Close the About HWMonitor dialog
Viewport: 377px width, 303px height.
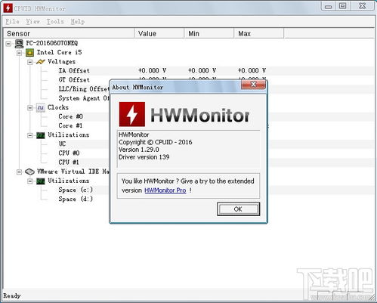pyautogui.click(x=253, y=85)
